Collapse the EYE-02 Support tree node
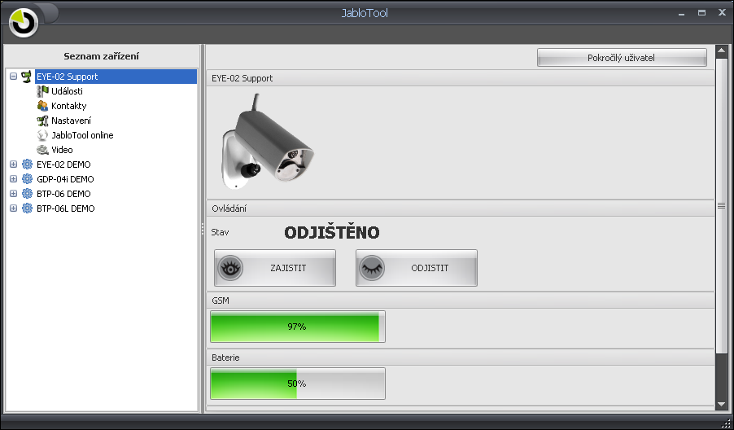The image size is (734, 430). click(13, 77)
